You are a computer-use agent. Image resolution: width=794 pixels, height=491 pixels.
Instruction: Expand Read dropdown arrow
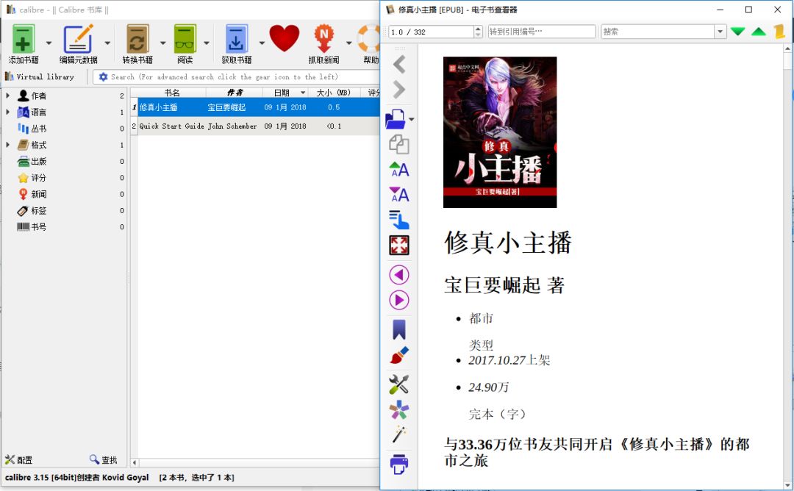[x=207, y=43]
